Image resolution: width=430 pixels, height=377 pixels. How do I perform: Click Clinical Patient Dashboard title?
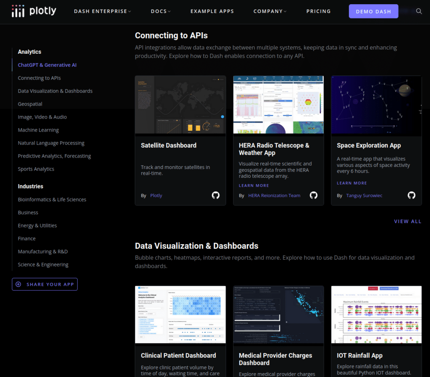coord(178,355)
